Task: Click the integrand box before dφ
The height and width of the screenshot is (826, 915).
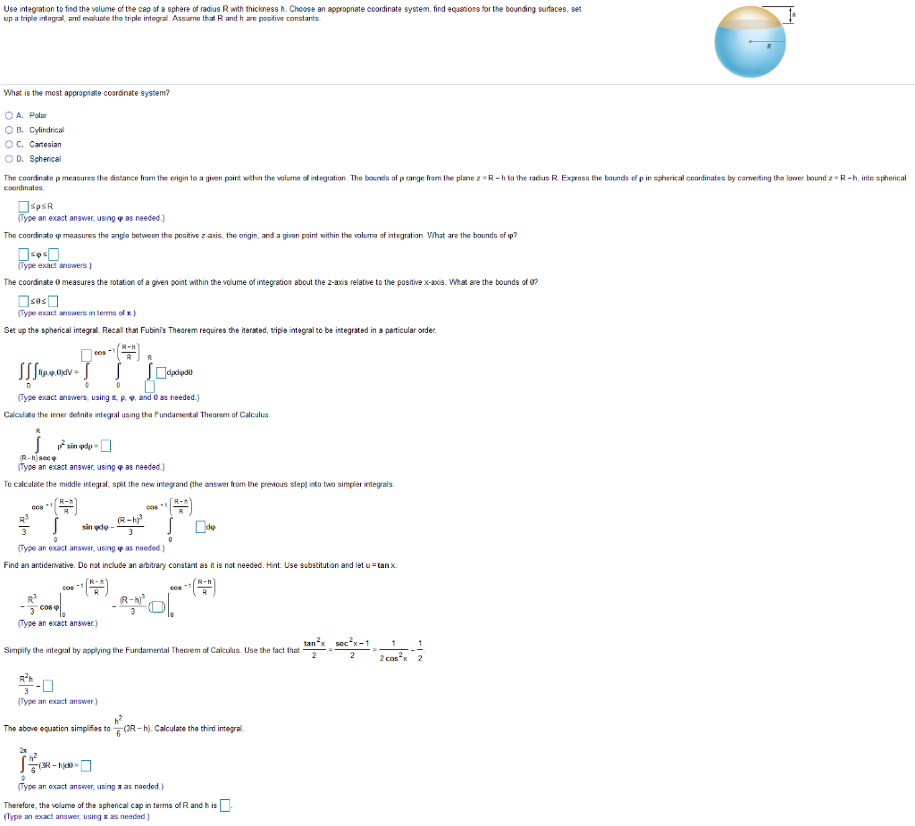Action: tap(200, 528)
